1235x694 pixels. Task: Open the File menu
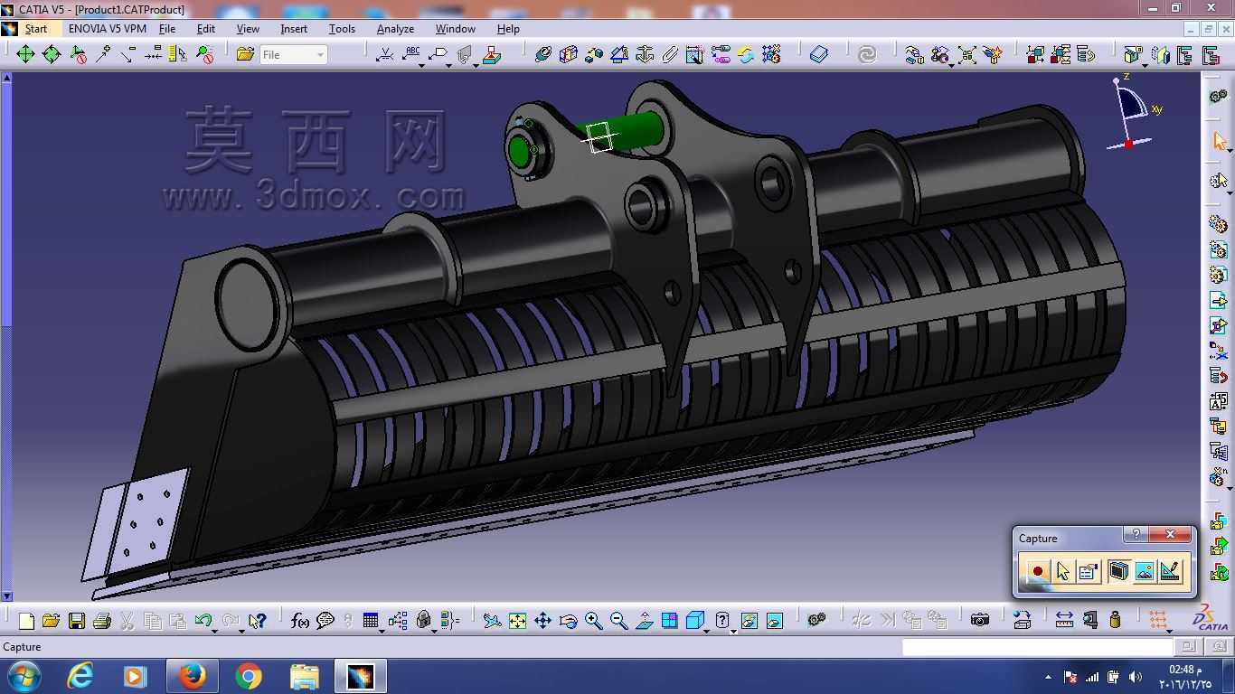[167, 29]
